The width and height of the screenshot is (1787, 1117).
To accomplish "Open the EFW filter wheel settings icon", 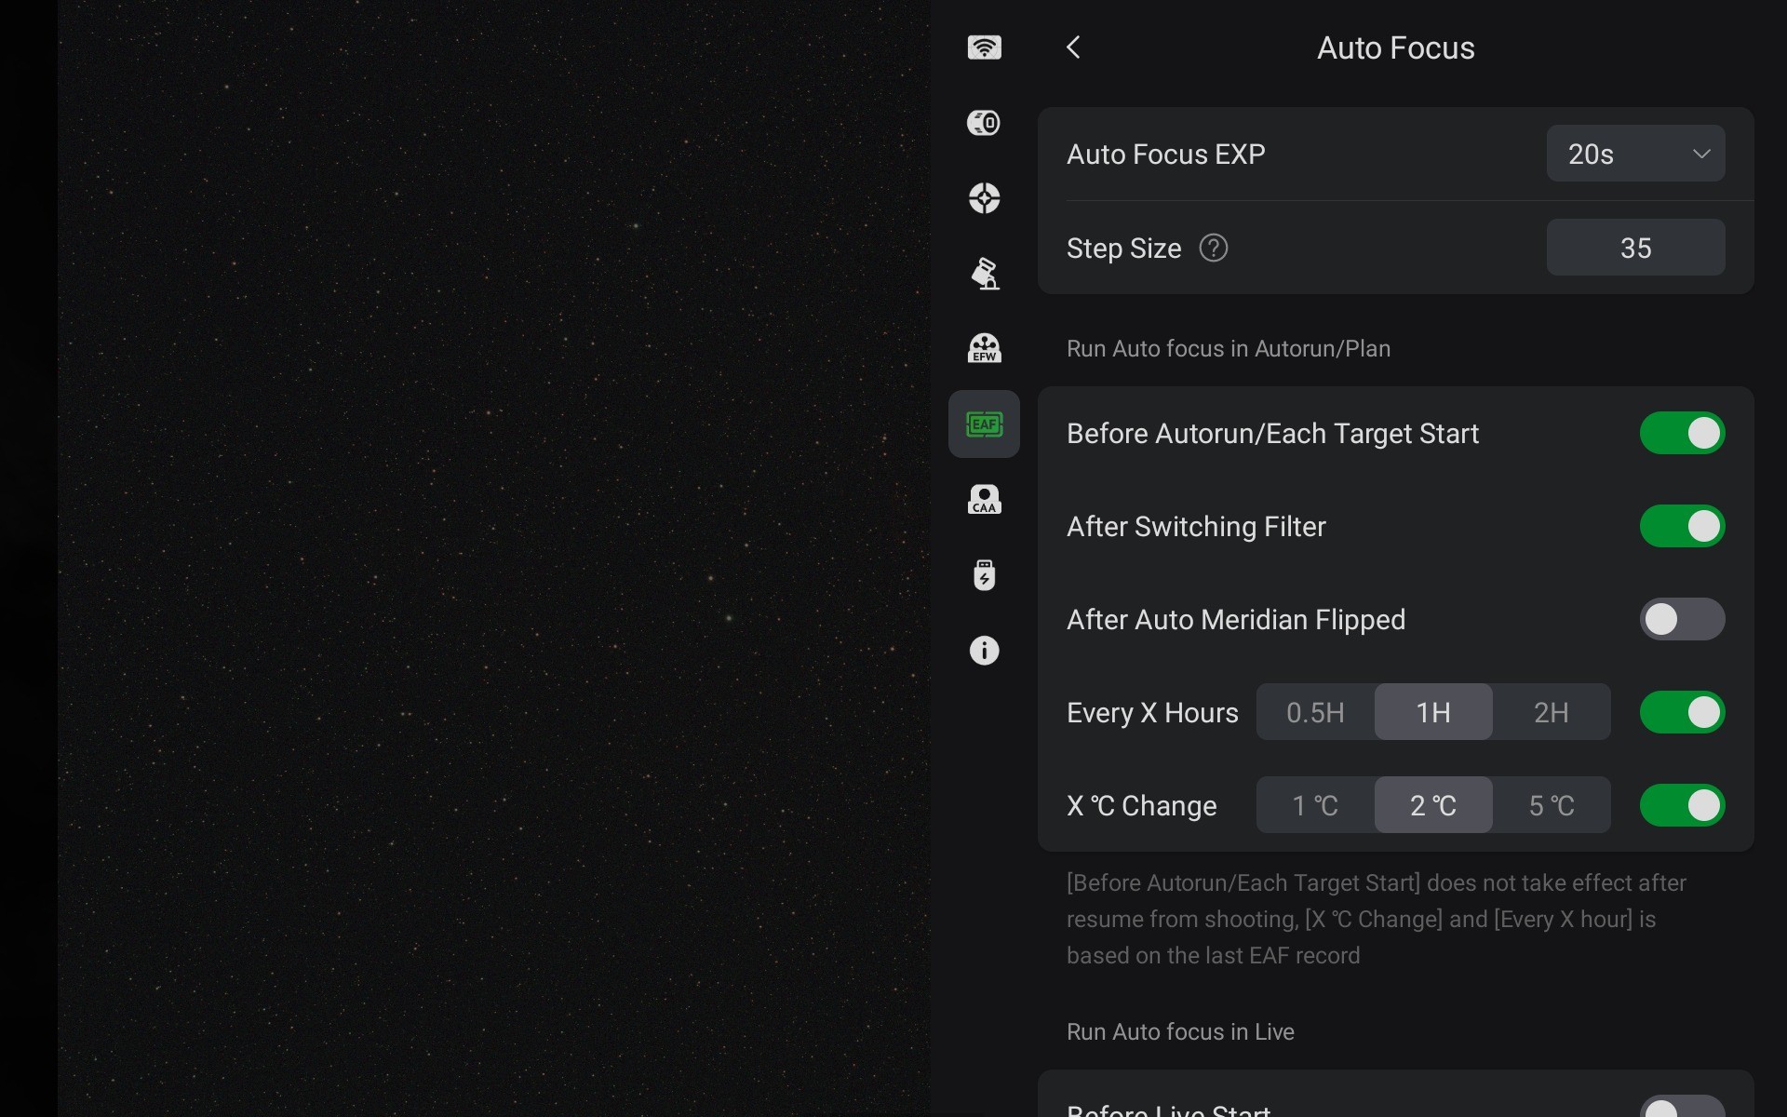I will click(x=984, y=348).
